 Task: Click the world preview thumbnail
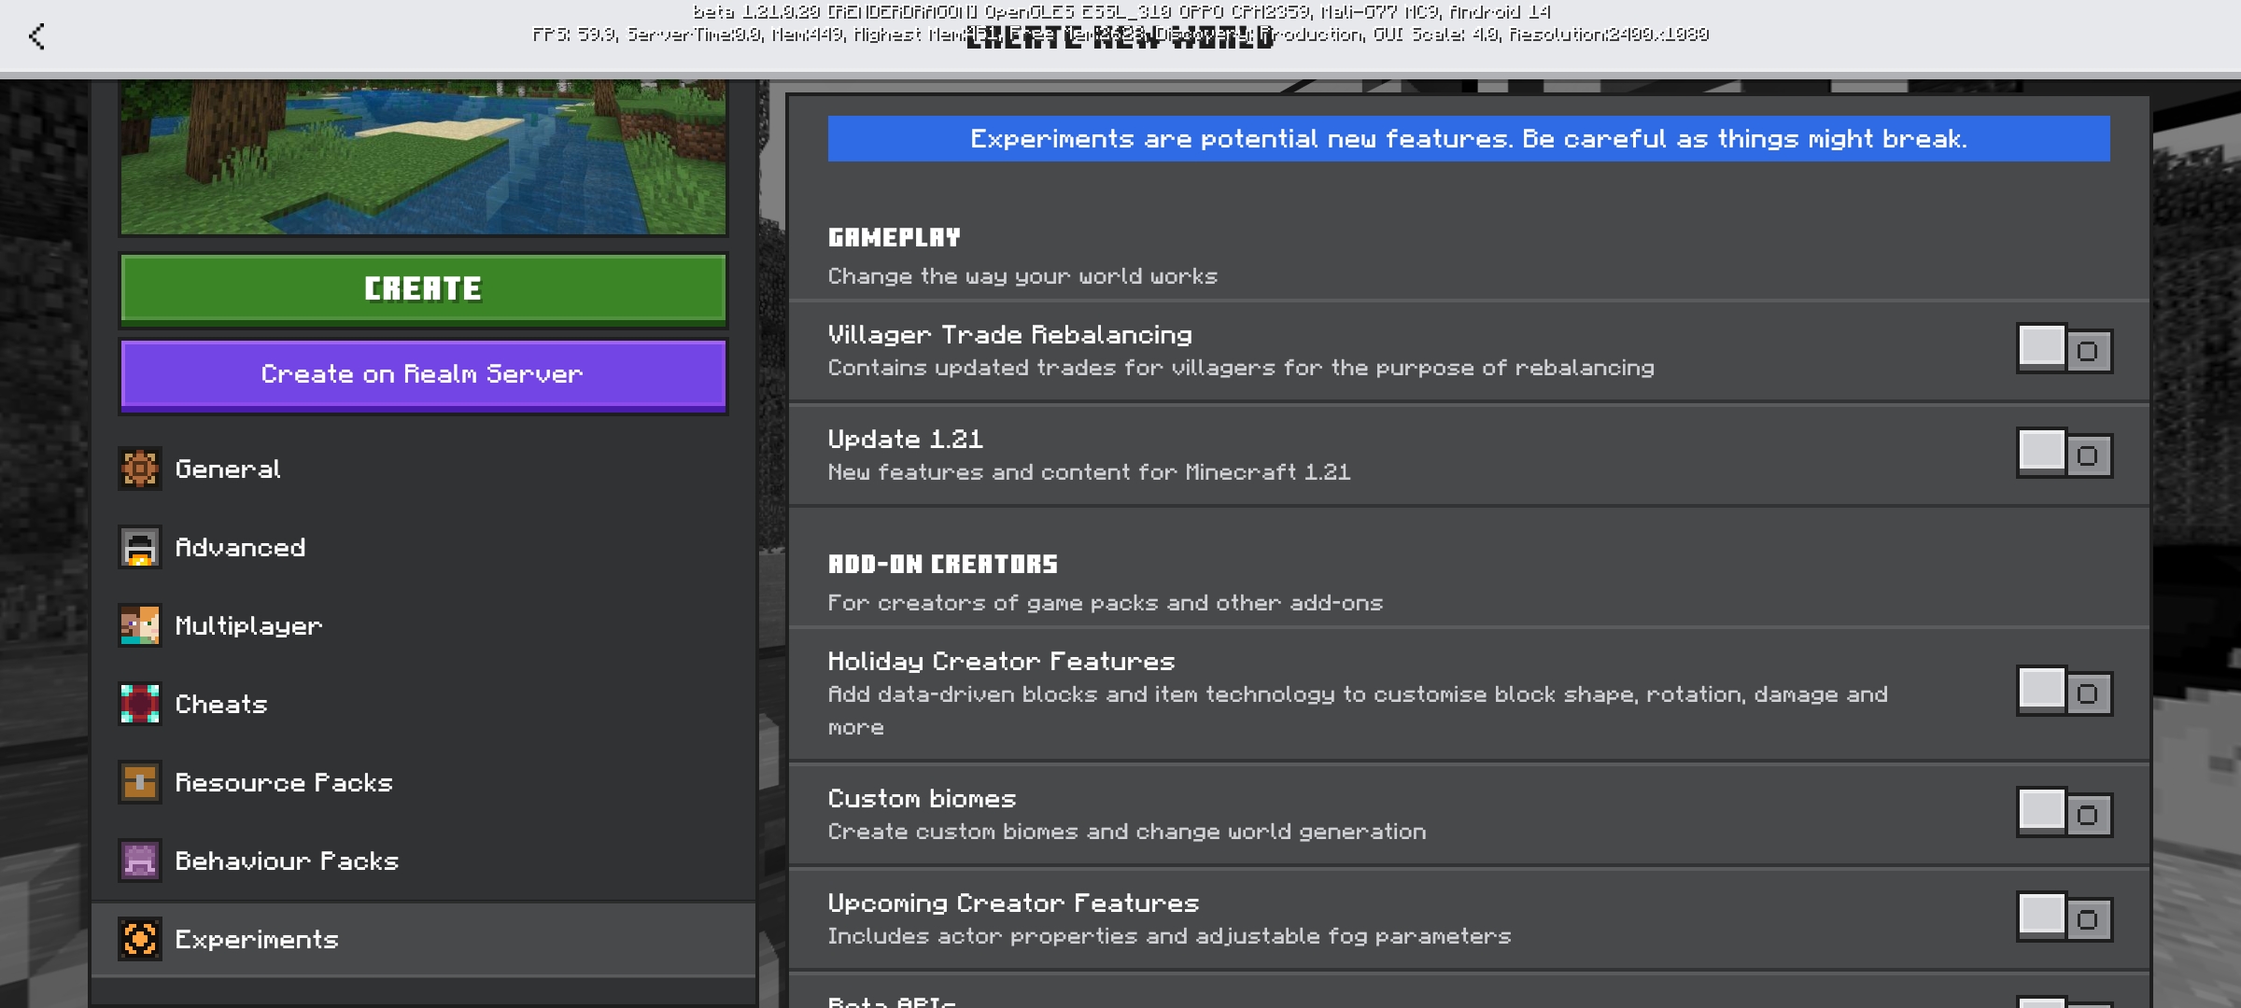tap(423, 156)
